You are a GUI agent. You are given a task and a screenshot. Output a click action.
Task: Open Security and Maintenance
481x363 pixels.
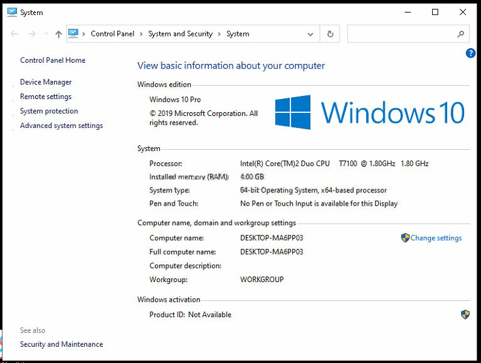coord(61,344)
